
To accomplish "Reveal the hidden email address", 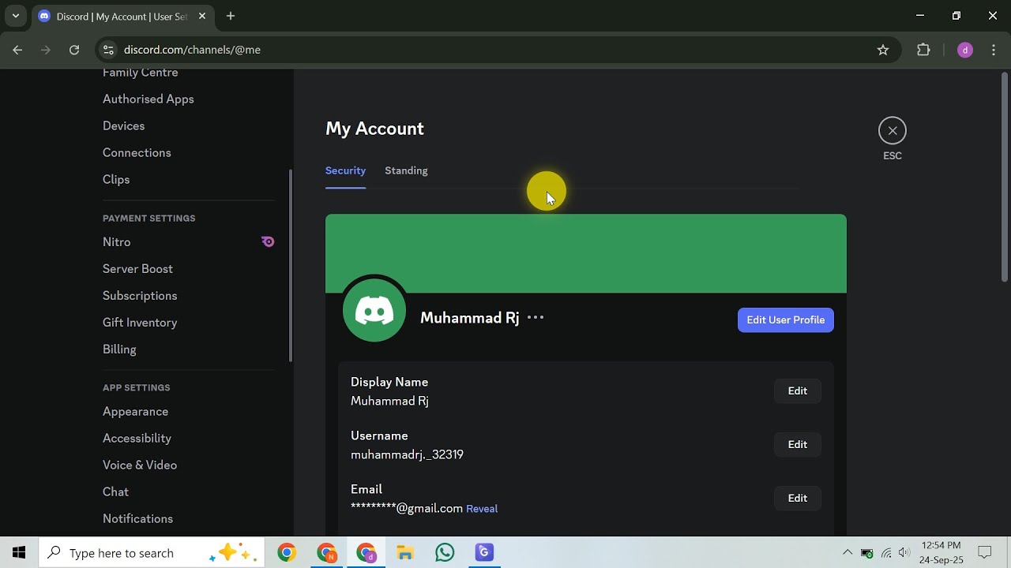I will point(482,509).
